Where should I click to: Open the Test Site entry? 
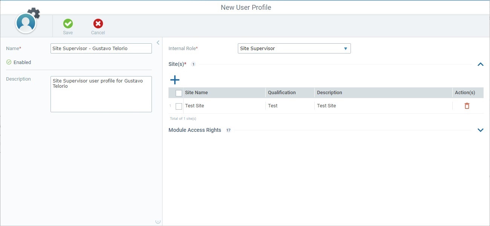(x=194, y=106)
